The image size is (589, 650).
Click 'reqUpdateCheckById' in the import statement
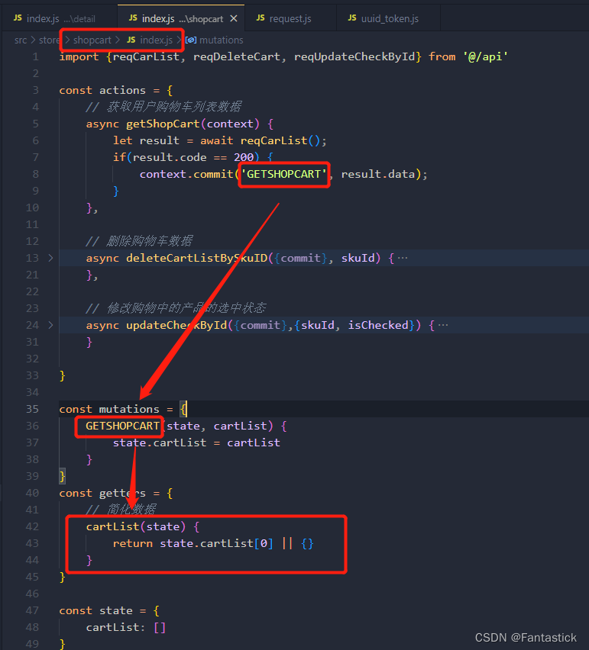354,56
